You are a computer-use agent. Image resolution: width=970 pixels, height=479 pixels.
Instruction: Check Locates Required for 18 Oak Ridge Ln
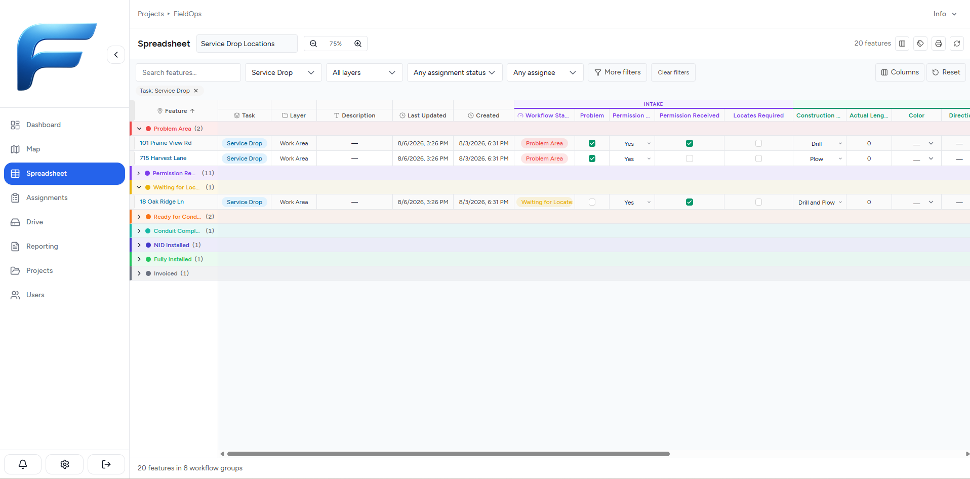coord(758,202)
